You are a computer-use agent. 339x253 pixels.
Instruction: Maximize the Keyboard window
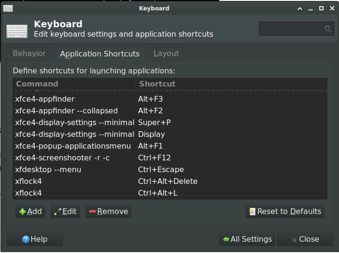click(x=321, y=8)
